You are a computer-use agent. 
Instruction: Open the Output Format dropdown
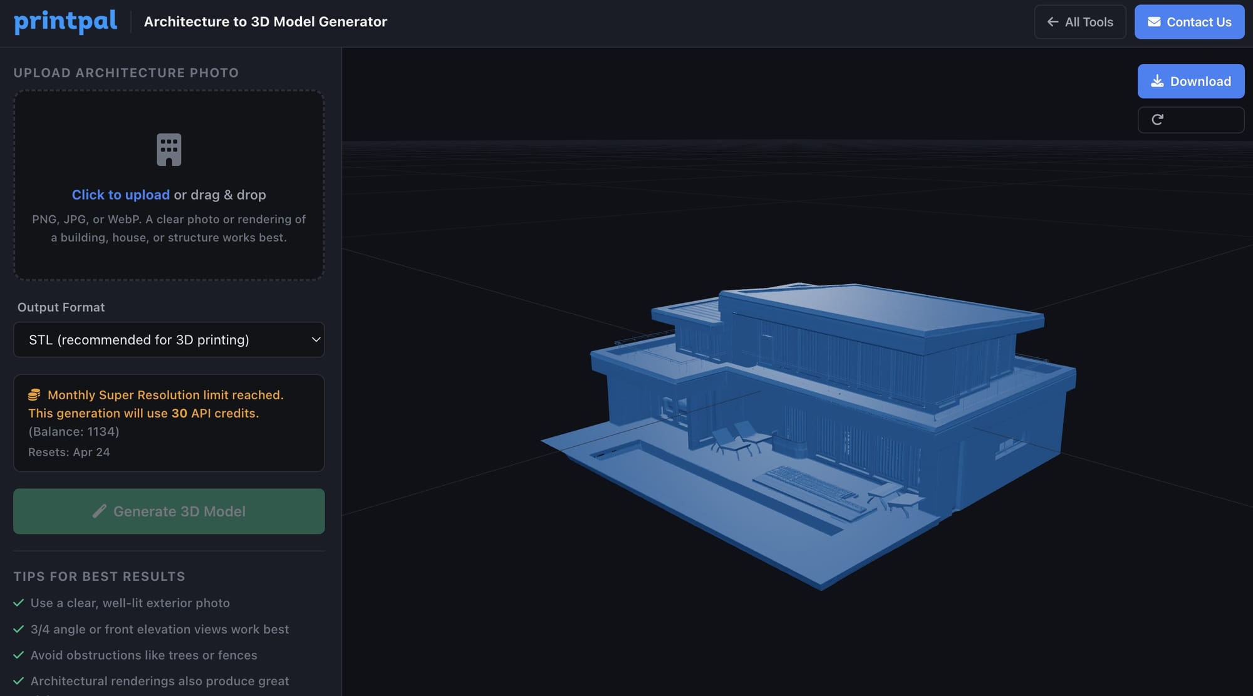[169, 340]
